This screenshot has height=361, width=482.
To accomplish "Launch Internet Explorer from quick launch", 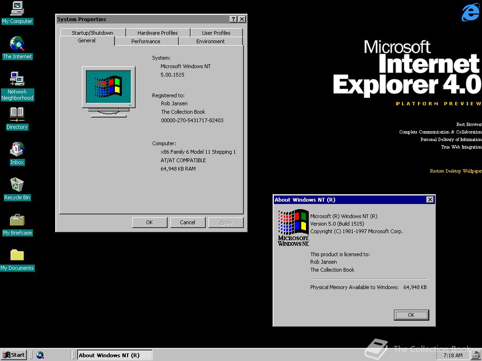I will (40, 355).
